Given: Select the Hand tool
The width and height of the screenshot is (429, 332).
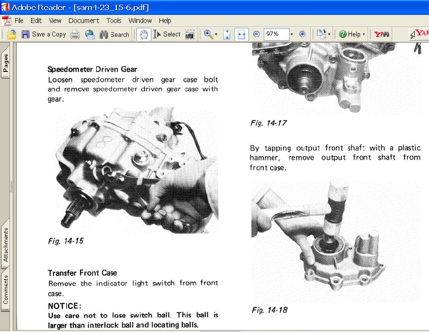Looking at the screenshot, I should (x=143, y=34).
